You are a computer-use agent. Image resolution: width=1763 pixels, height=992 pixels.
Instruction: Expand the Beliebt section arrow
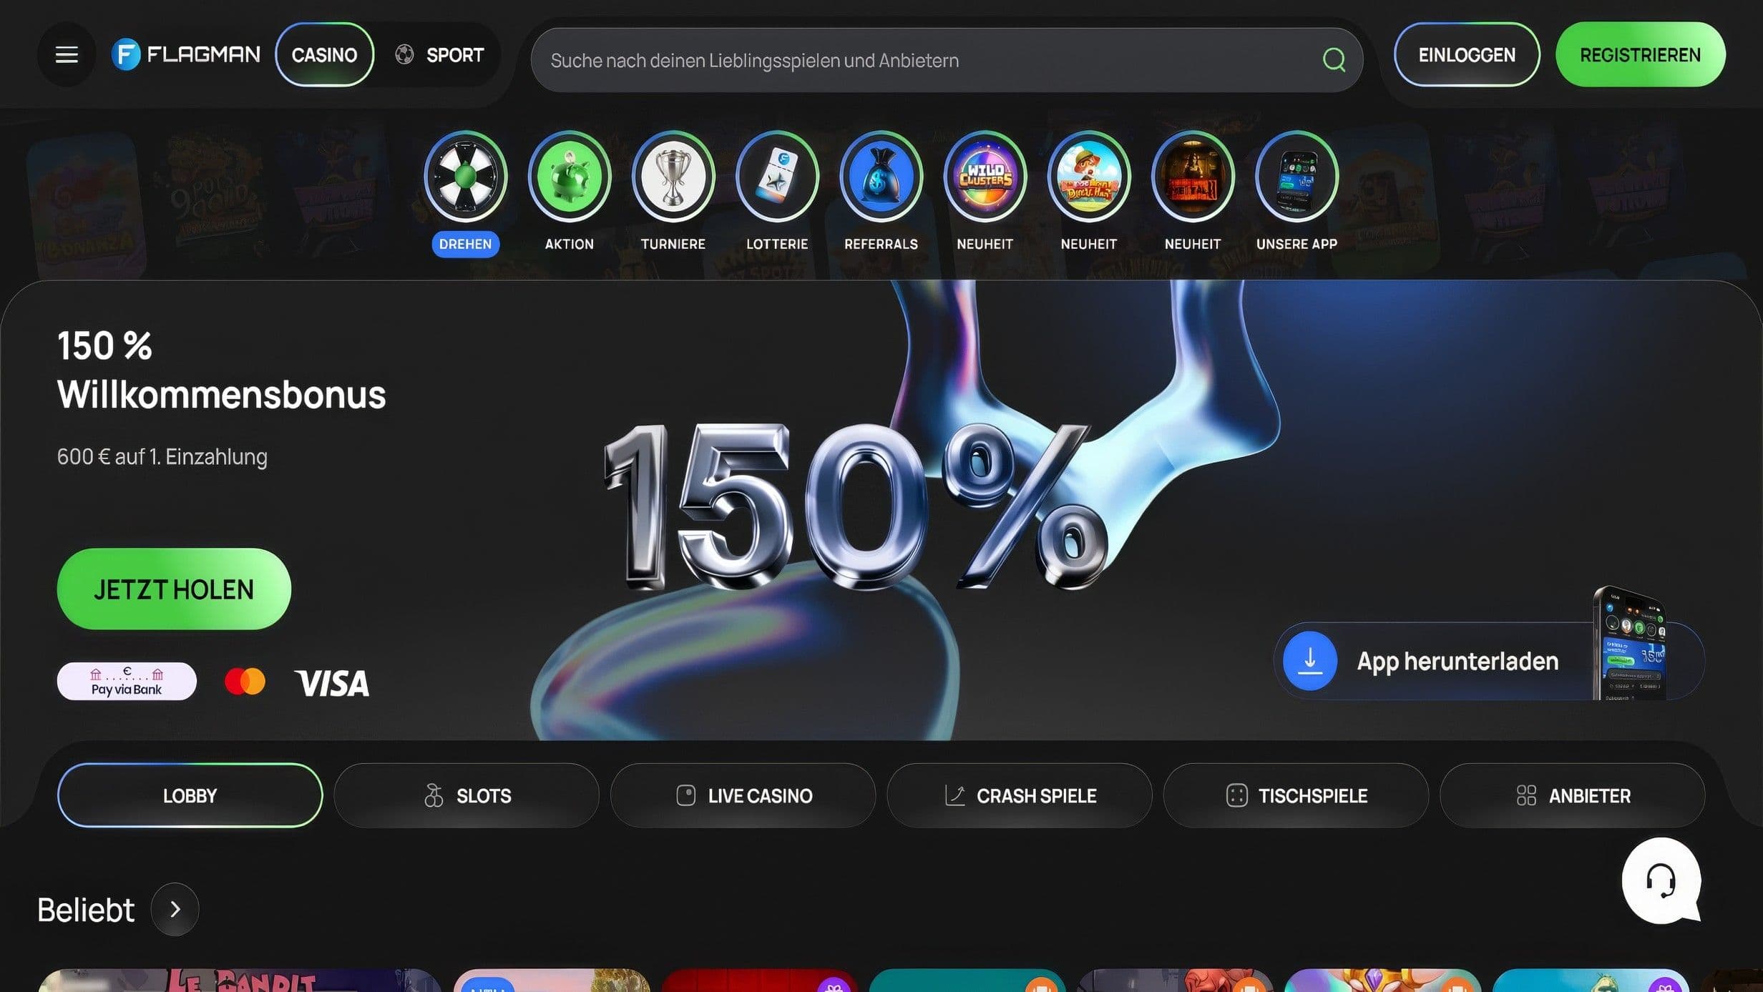pyautogui.click(x=175, y=909)
